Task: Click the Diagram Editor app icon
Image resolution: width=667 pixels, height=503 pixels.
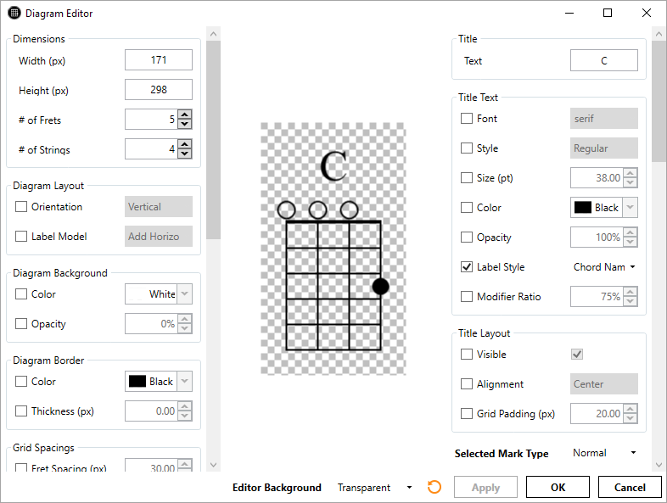Action: (14, 14)
